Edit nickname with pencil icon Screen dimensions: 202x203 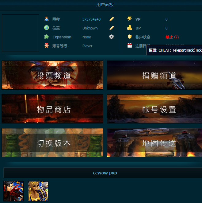(x=112, y=19)
